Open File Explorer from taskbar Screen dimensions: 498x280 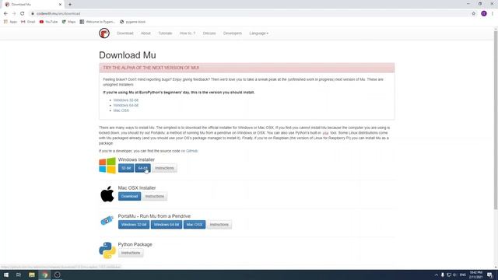32,275
